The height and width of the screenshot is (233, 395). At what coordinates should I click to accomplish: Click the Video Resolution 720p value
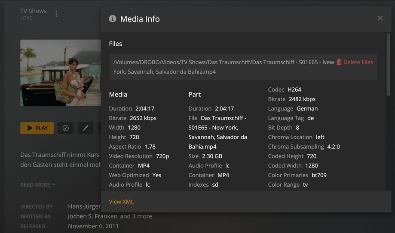[162, 156]
